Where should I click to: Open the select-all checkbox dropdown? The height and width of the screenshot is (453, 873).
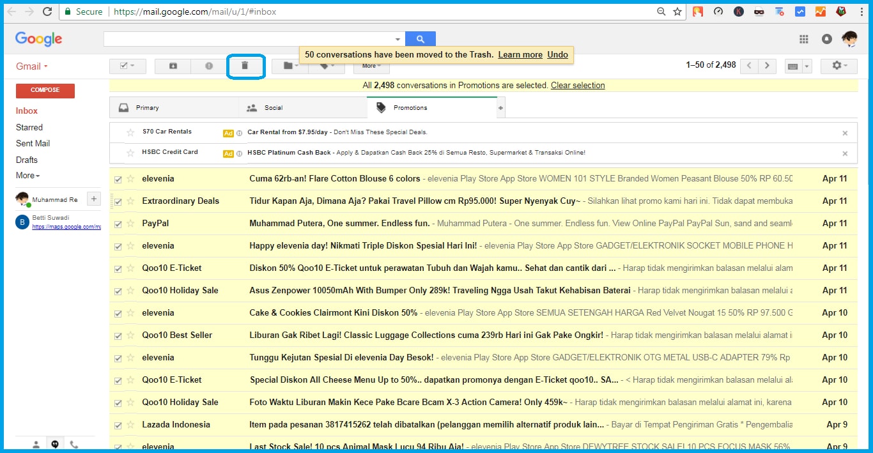tap(128, 66)
